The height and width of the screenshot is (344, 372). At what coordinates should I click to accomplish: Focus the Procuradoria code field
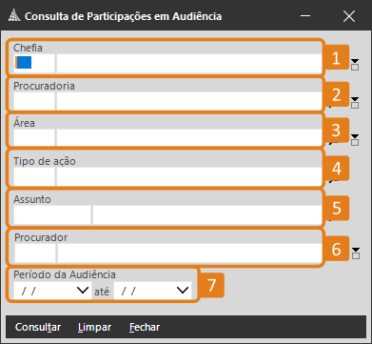[x=34, y=101]
